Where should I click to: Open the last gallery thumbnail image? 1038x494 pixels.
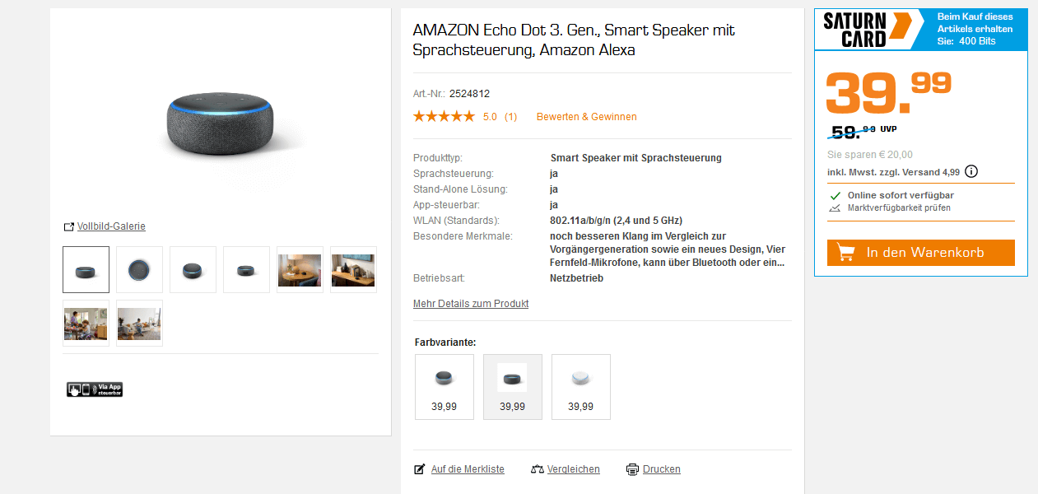coord(139,324)
